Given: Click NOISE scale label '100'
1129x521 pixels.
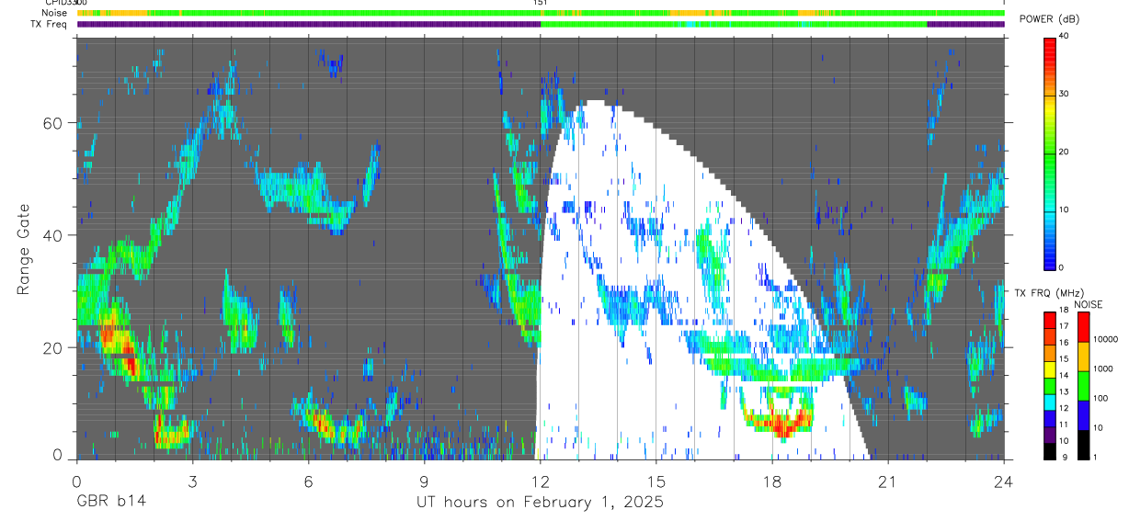Looking at the screenshot, I should tap(1100, 398).
